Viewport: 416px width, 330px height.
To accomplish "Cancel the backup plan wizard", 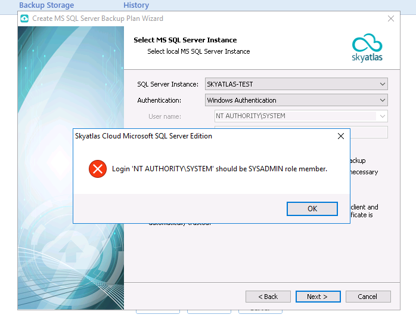I will click(x=368, y=296).
